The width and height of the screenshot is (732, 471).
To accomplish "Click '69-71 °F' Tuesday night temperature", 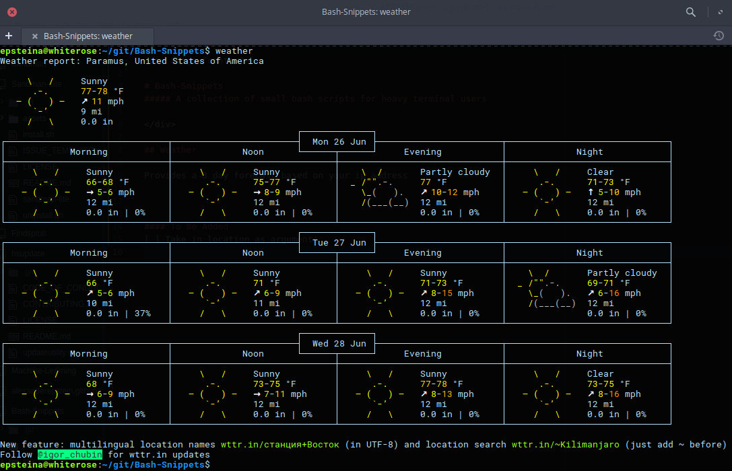I will (608, 283).
